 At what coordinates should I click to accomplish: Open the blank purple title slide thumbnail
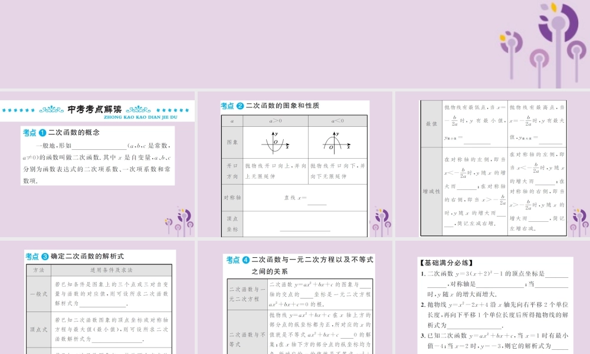pos(295,44)
